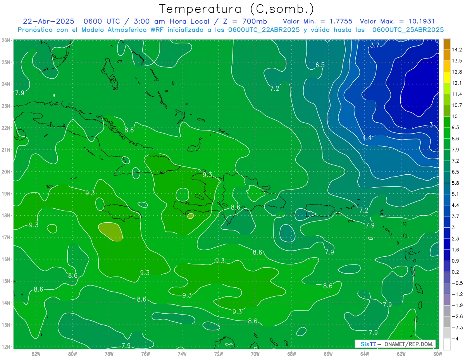Click the latitude axis label "12N"
The height and width of the screenshot is (359, 465).
(x=6, y=347)
